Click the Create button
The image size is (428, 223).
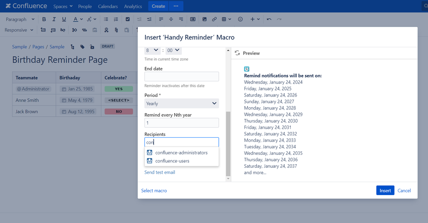[x=158, y=6]
